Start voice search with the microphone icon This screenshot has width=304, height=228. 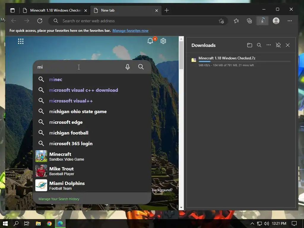(128, 67)
